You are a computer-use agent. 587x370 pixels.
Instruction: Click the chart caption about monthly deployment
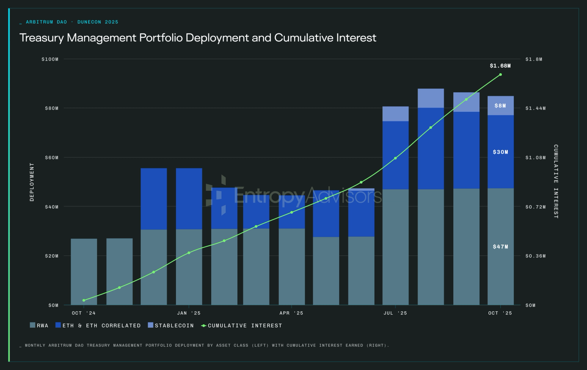pos(207,345)
